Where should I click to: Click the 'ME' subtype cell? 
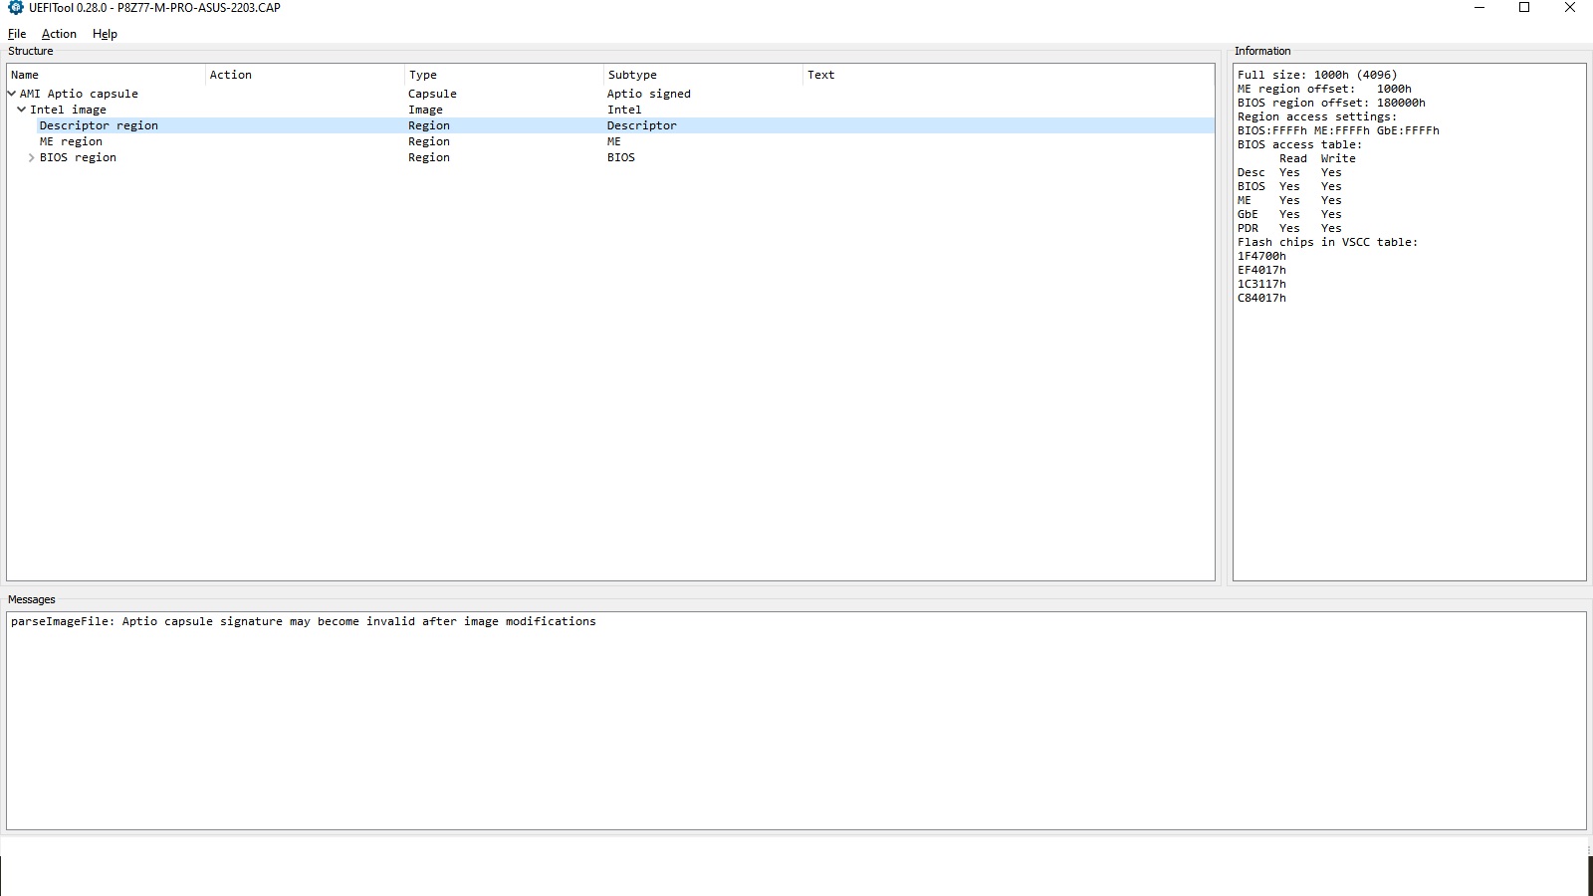coord(614,141)
